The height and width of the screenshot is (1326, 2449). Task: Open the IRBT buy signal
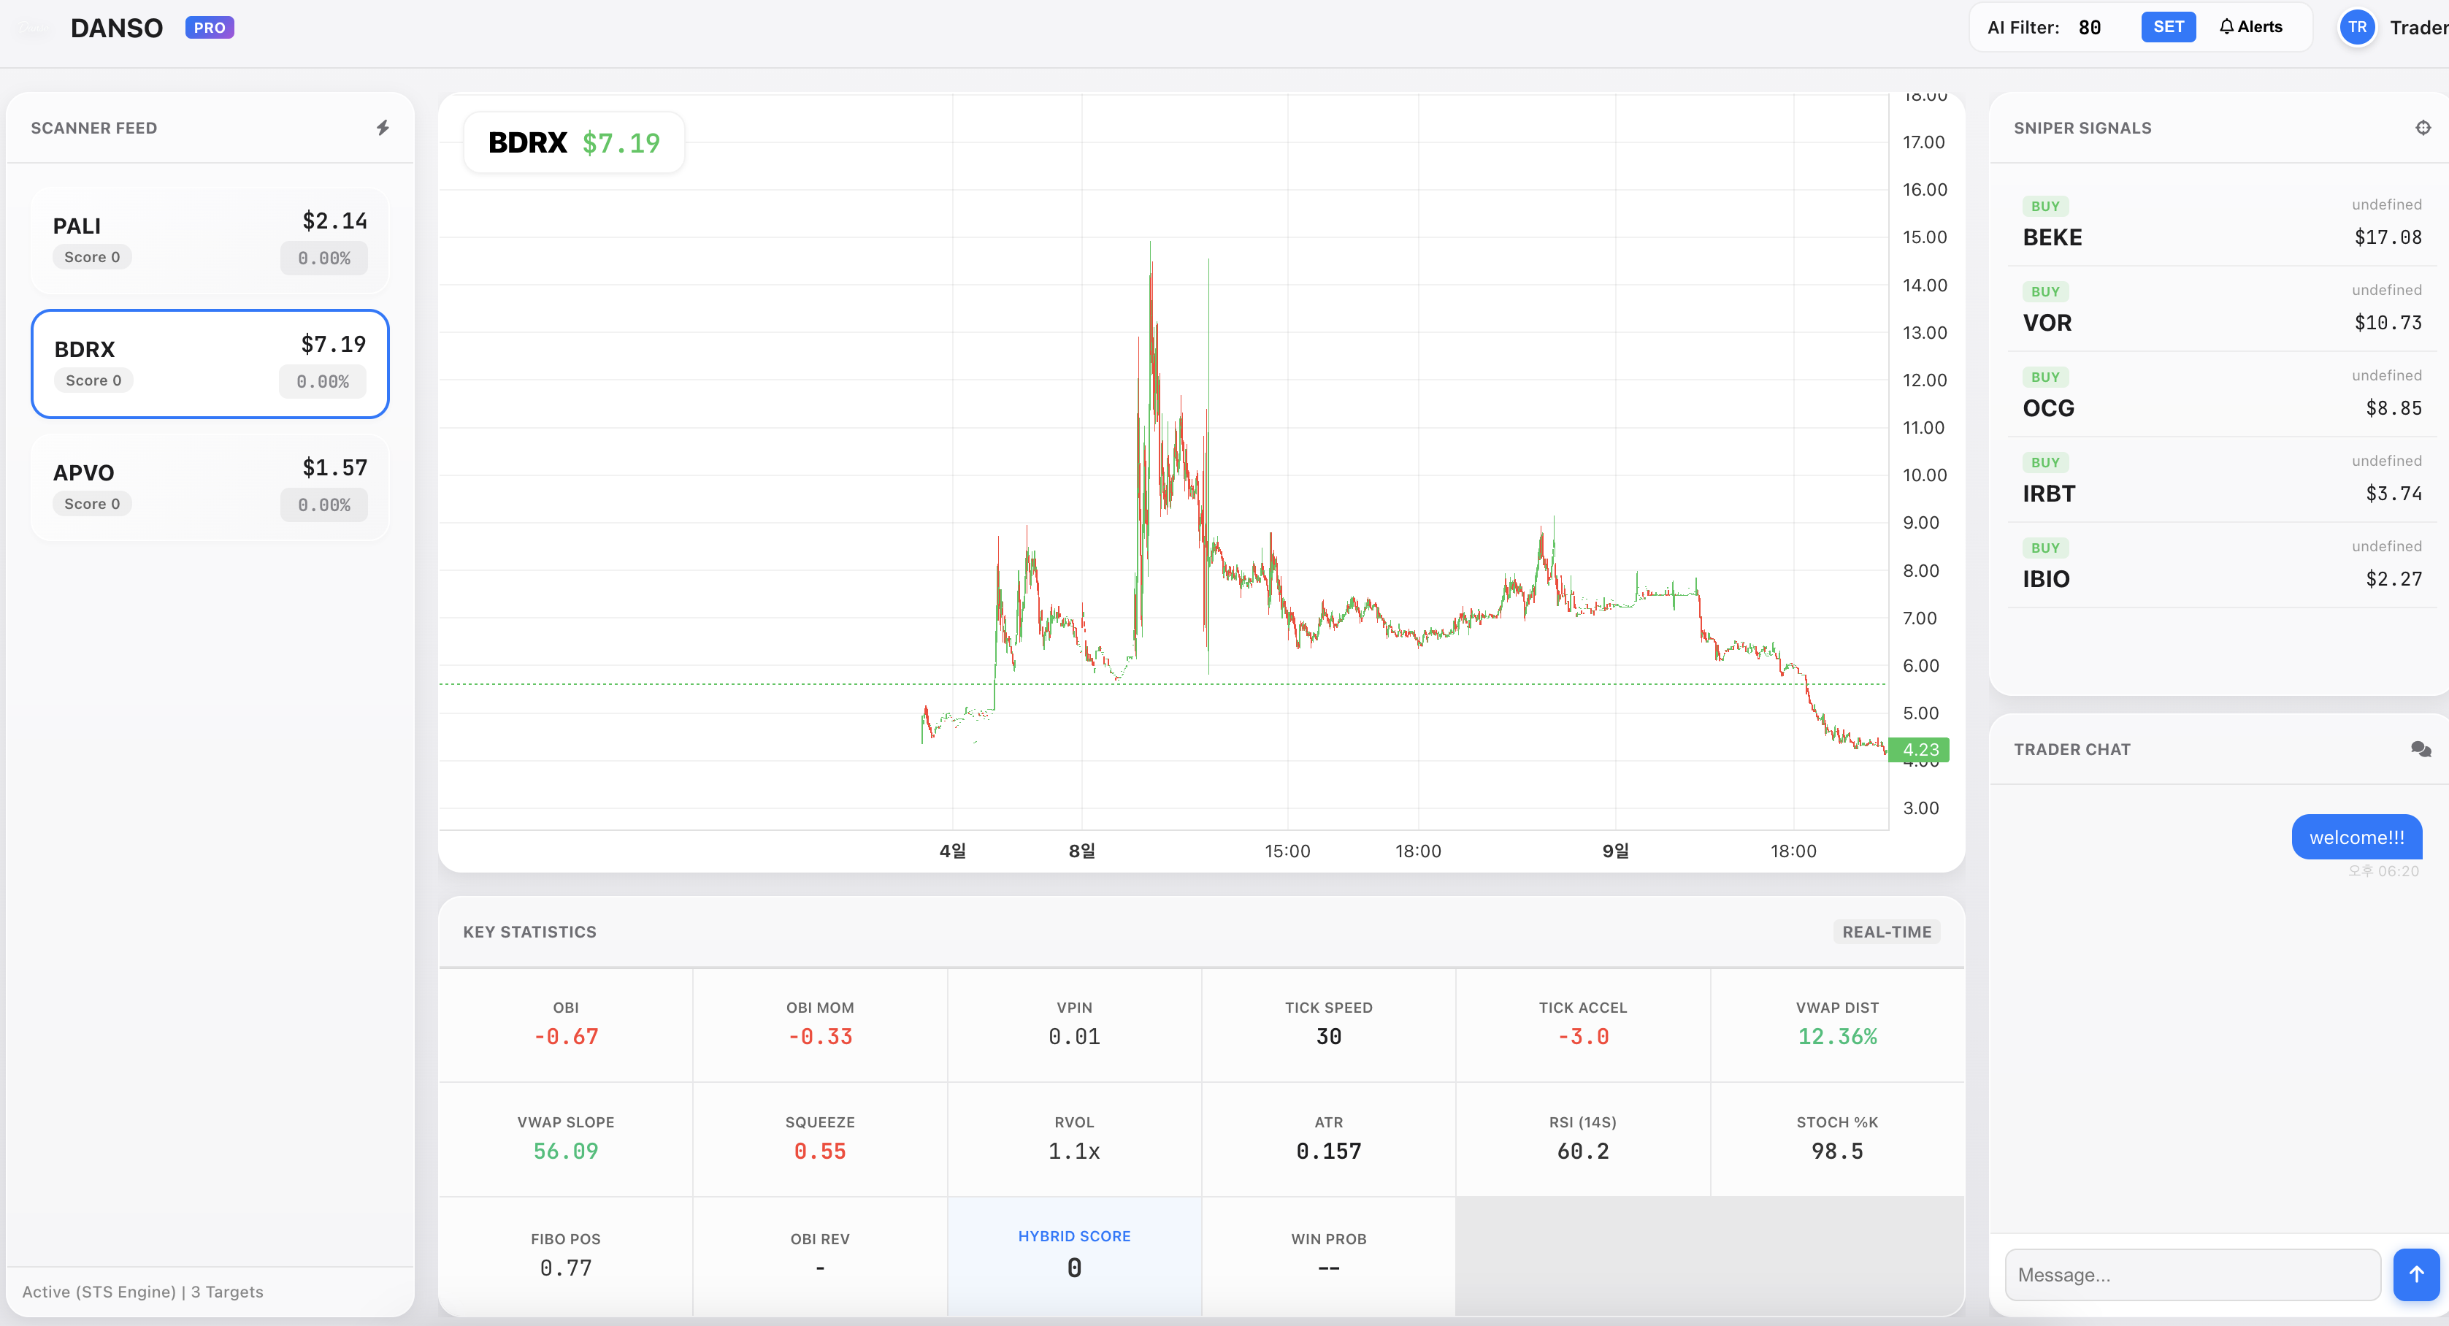coord(2221,479)
